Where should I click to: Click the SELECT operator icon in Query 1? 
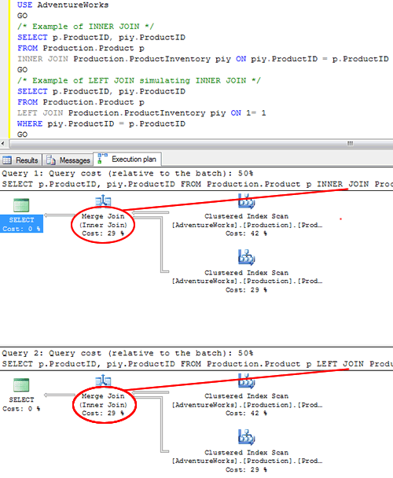(x=21, y=205)
